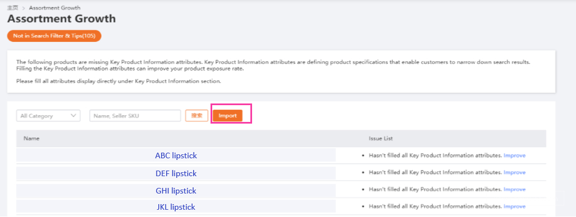This screenshot has width=576, height=217.
Task: Click the Issue List column header
Action: (381, 139)
